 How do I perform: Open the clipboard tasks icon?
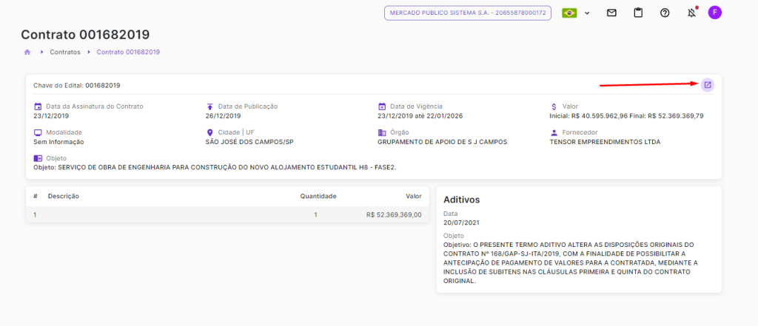tap(638, 13)
